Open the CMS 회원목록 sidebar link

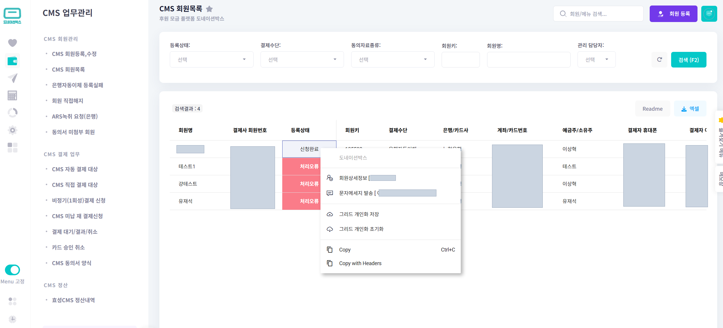68,70
